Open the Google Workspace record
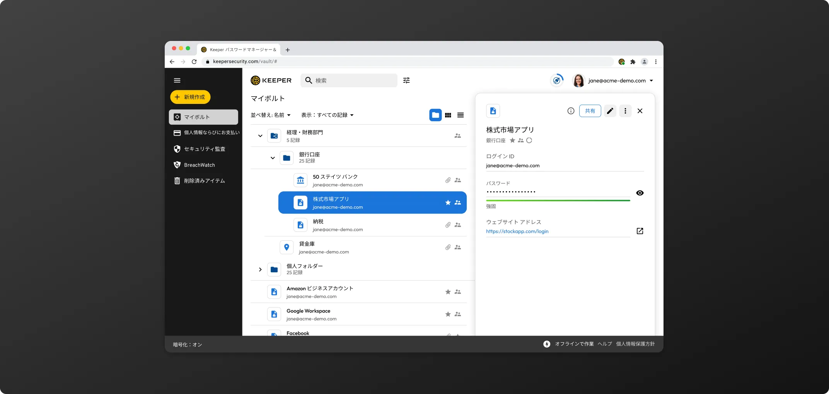Viewport: 829px width, 394px height. 358,314
